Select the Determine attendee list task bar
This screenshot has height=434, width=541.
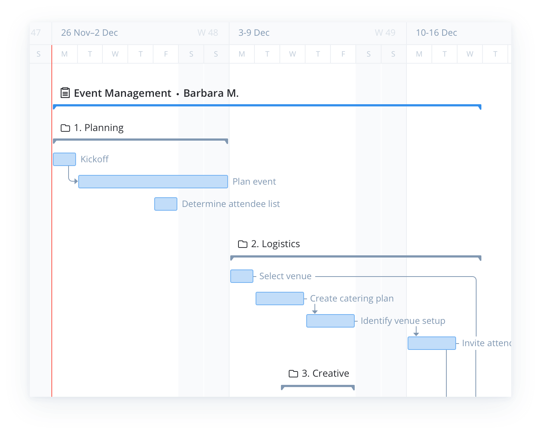click(165, 204)
